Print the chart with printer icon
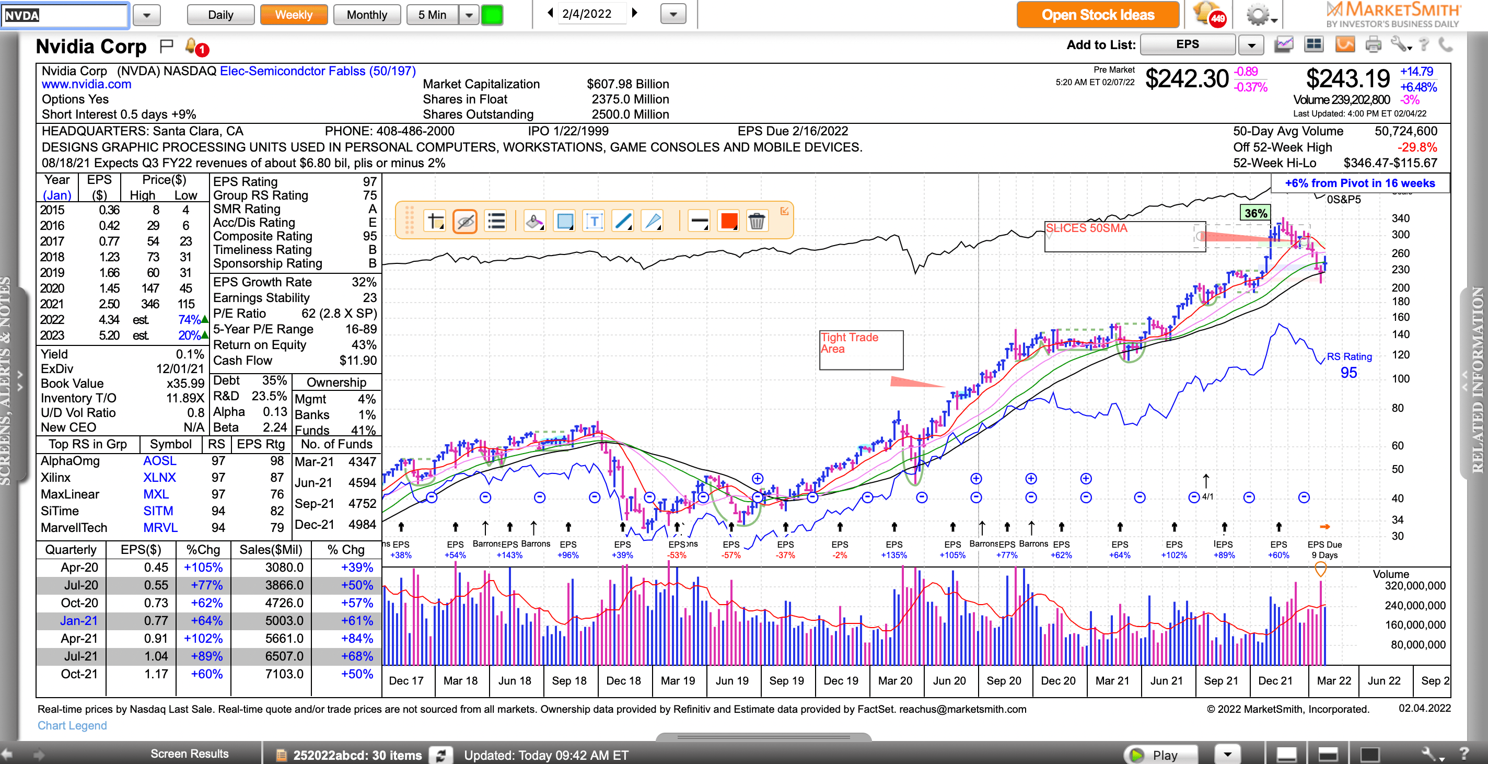The height and width of the screenshot is (764, 1488). click(1374, 44)
